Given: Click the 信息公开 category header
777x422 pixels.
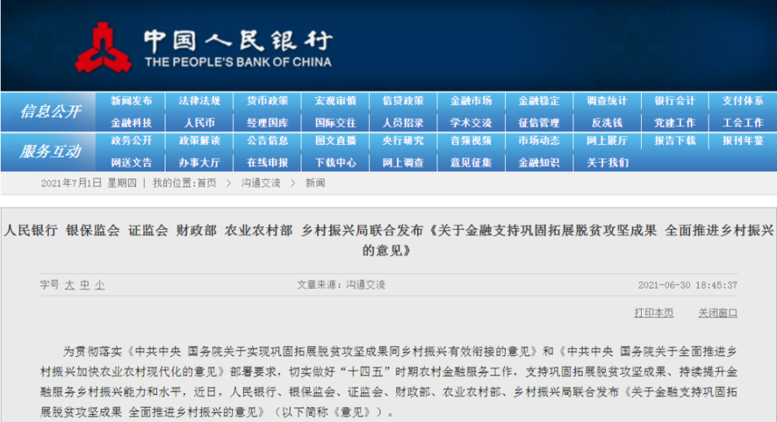Looking at the screenshot, I should (x=51, y=112).
